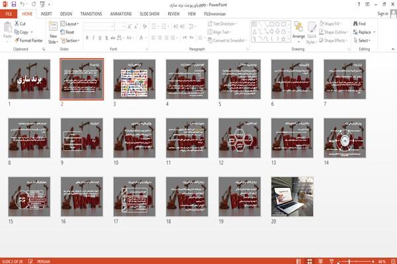Toggle Underline formatting

[100, 38]
